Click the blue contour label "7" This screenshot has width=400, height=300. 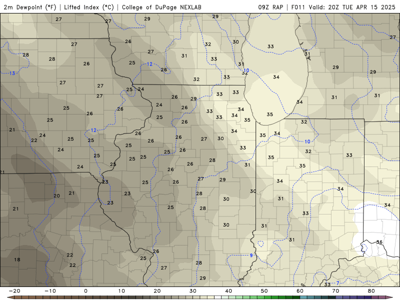(338, 283)
